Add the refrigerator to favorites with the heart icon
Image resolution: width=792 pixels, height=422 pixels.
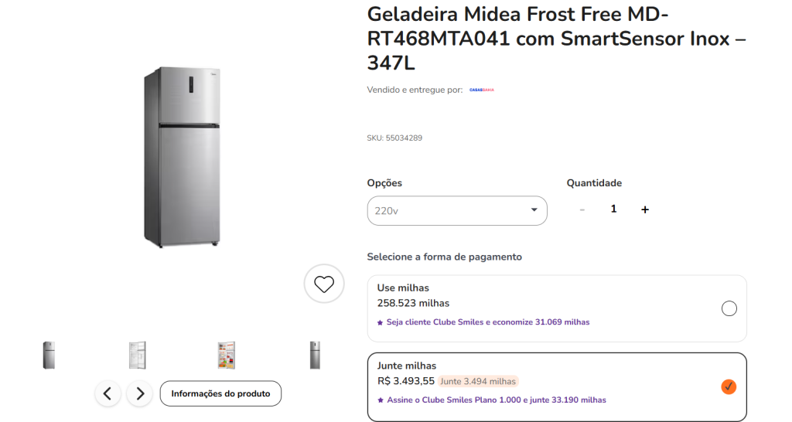coord(324,284)
